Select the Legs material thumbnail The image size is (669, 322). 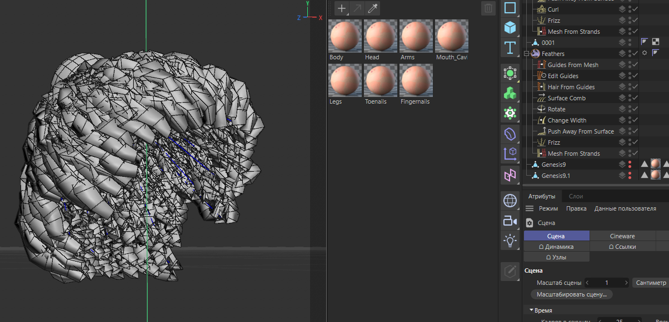[x=345, y=81]
